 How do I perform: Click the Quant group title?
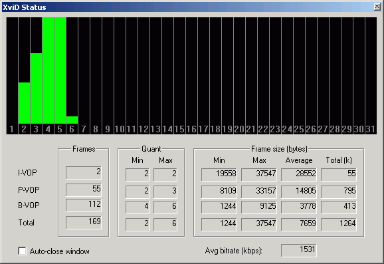(x=151, y=149)
